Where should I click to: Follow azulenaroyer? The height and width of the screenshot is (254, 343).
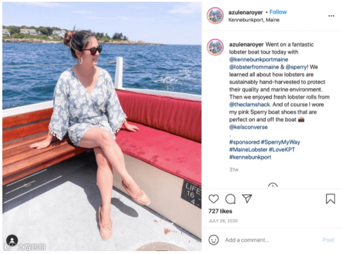click(278, 12)
